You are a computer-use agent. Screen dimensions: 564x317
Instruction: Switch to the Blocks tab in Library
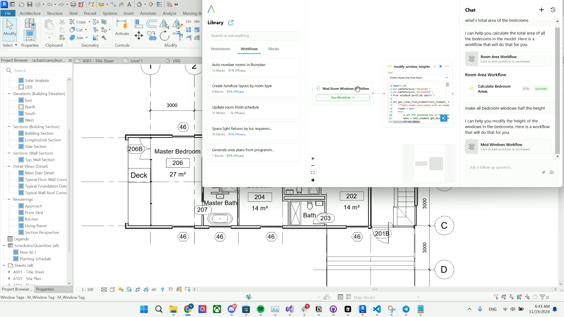pos(273,49)
